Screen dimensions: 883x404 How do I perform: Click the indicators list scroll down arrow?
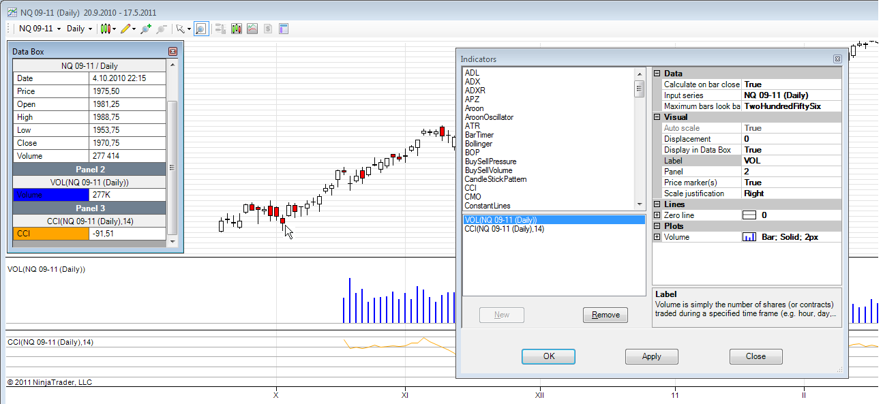tap(639, 204)
